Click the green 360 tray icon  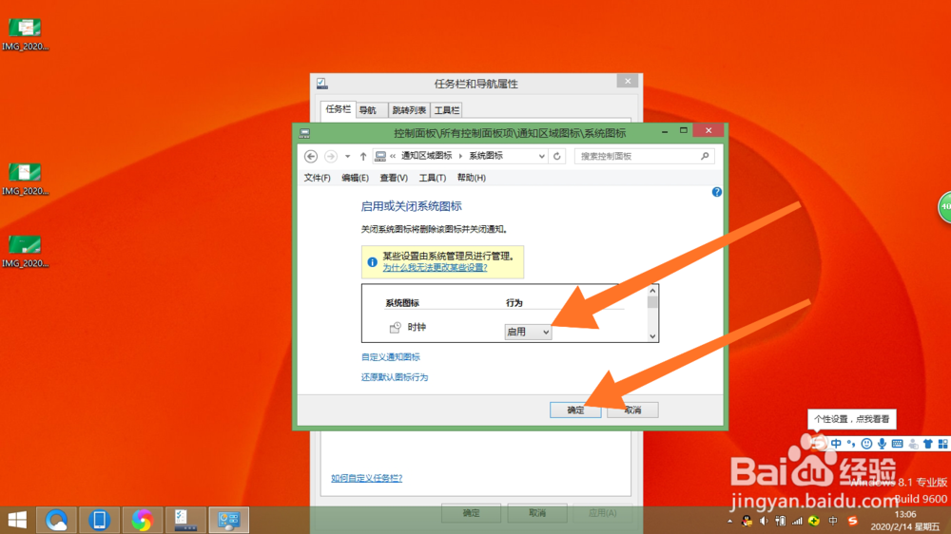coord(814,521)
